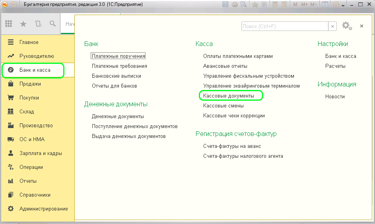Open the sections grid menu icon
The height and width of the screenshot is (224, 375).
click(x=9, y=24)
